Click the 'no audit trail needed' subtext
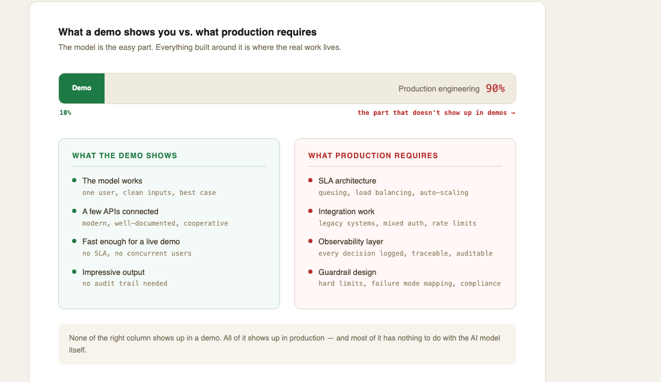The image size is (661, 382). (125, 284)
